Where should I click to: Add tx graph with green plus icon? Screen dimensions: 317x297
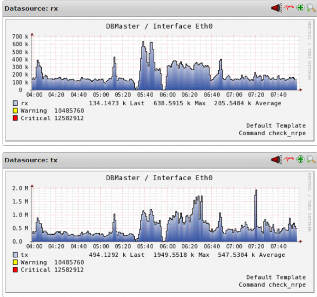point(300,159)
